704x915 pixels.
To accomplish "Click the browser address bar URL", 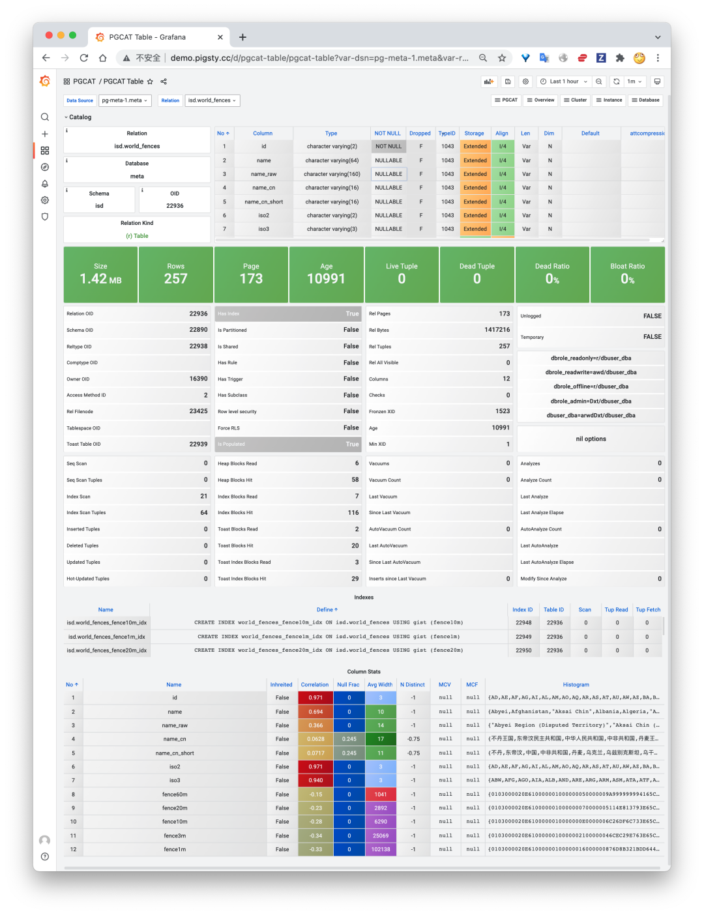I will [x=319, y=58].
